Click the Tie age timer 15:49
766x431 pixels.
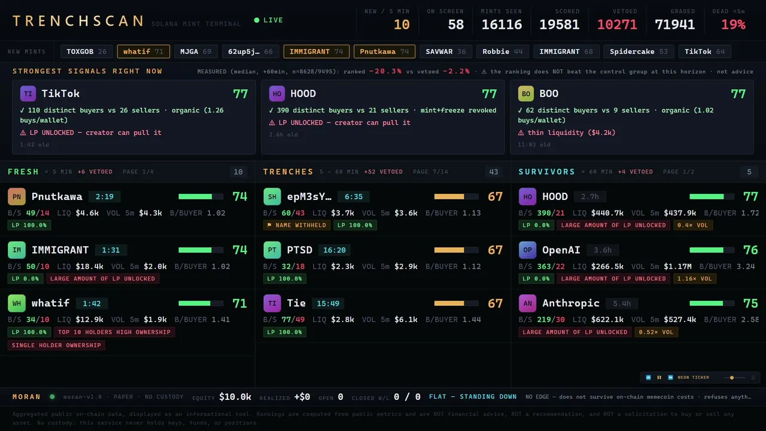329,303
